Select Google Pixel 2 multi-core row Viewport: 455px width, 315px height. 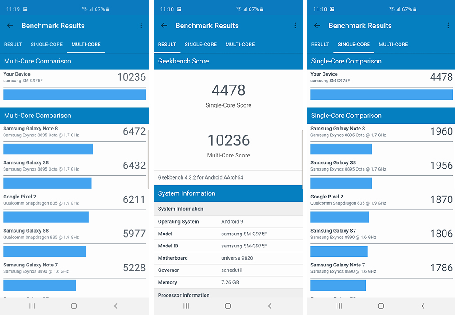pyautogui.click(x=74, y=207)
